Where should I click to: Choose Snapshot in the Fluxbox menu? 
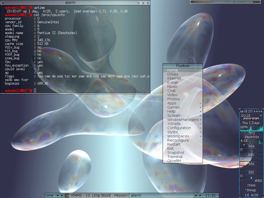tap(176, 153)
